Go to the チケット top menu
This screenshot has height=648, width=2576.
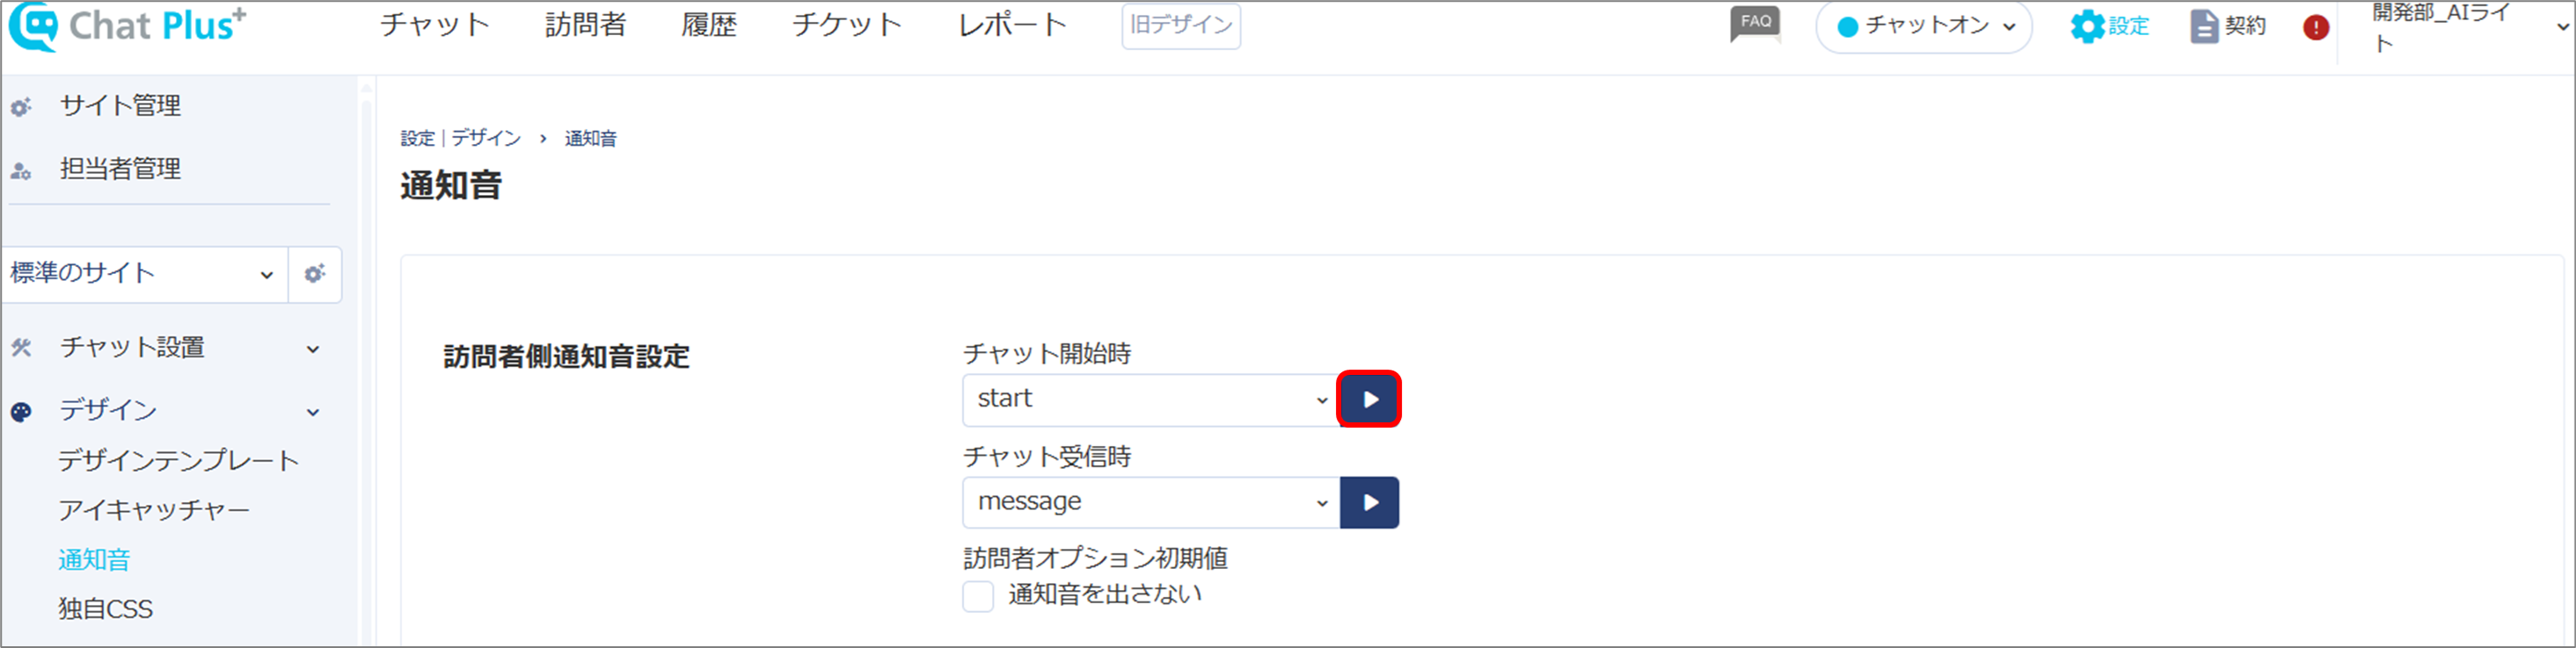847,25
